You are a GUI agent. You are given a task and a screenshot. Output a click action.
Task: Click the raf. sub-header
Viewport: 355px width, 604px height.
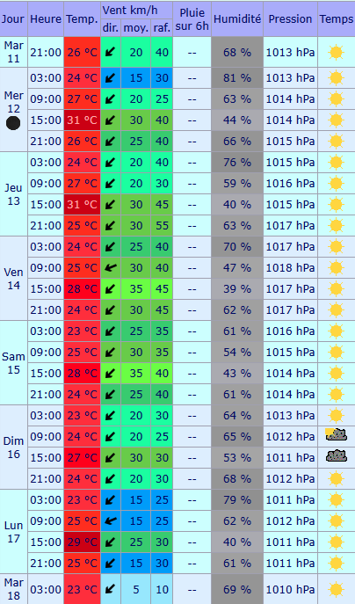pyautogui.click(x=162, y=28)
